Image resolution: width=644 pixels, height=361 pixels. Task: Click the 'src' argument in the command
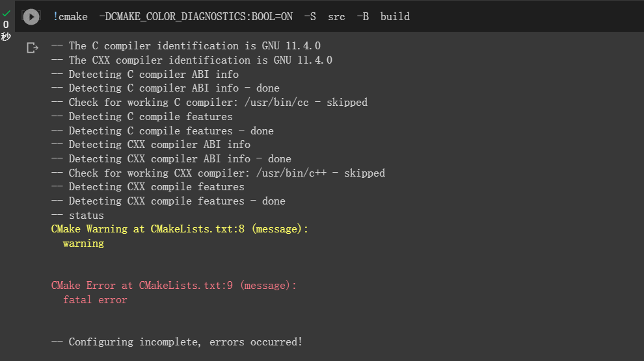[x=336, y=17]
